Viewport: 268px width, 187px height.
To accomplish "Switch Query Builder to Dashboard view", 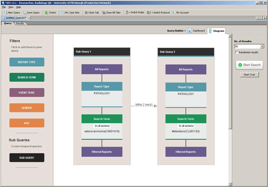I will coord(196,31).
